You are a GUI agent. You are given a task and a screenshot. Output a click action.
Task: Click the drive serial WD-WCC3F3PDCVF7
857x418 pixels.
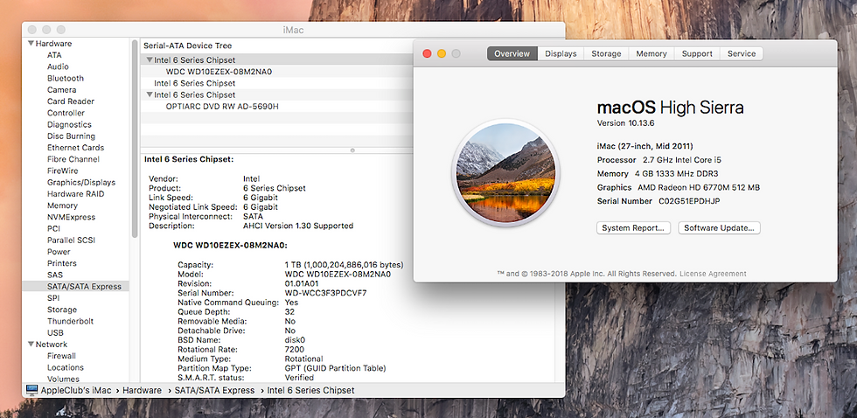pos(325,293)
